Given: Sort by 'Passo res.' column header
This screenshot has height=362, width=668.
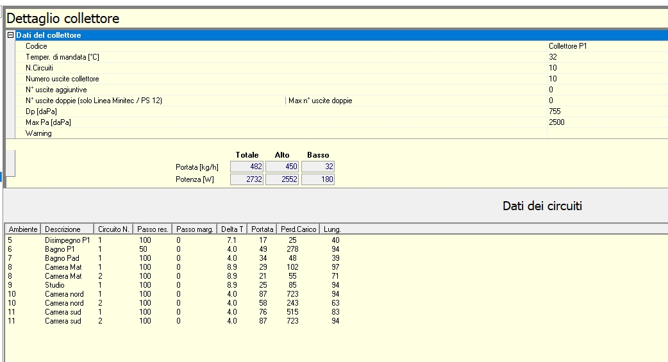Looking at the screenshot, I should pos(153,229).
